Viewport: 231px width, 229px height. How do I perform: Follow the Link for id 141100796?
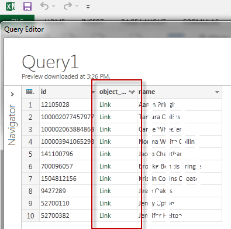click(x=105, y=154)
